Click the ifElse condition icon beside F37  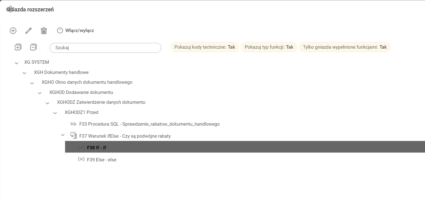click(x=74, y=135)
